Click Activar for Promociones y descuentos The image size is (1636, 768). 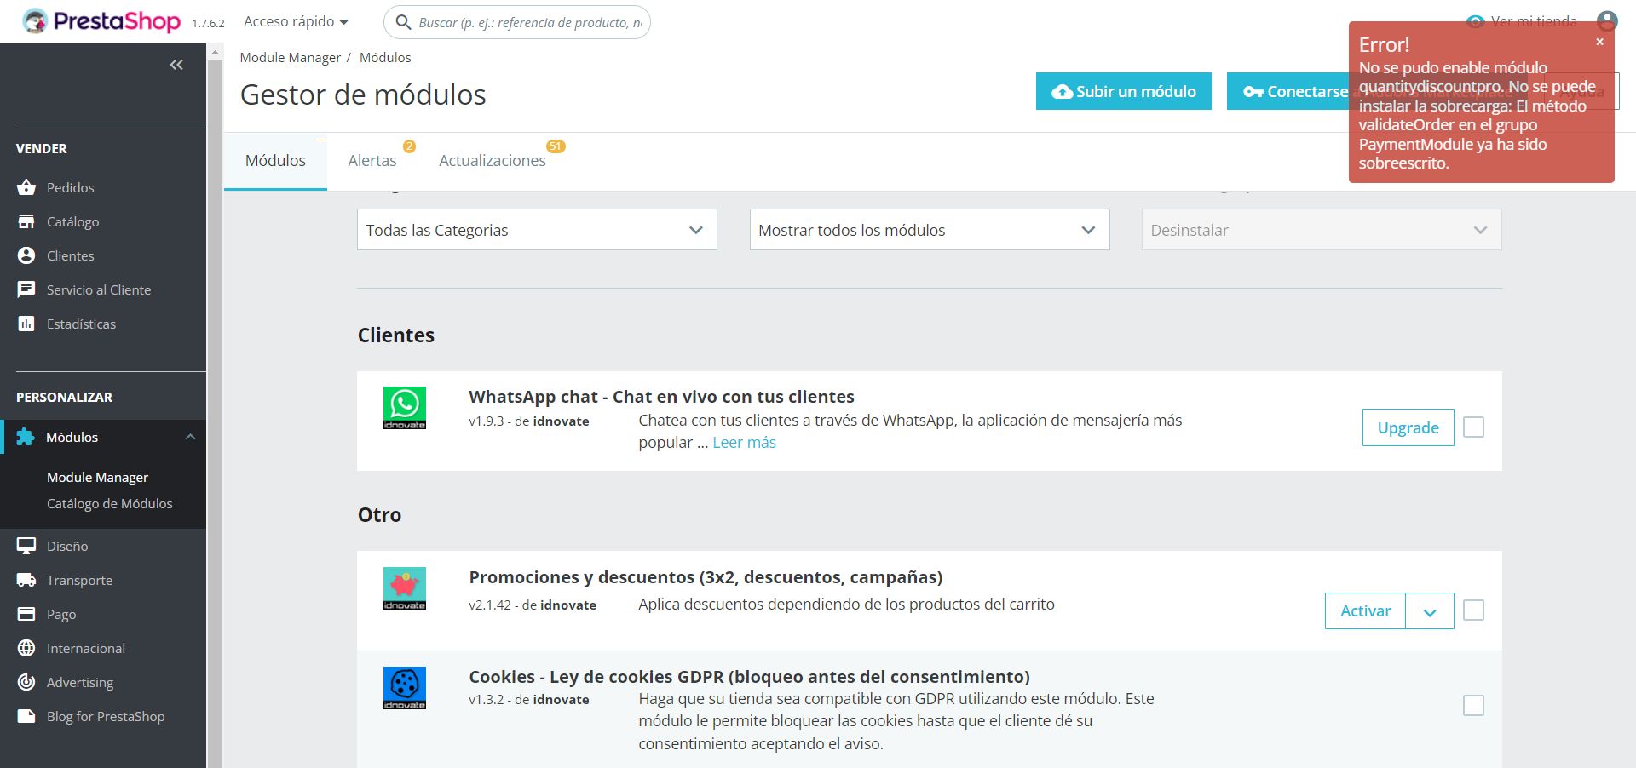pyautogui.click(x=1365, y=611)
